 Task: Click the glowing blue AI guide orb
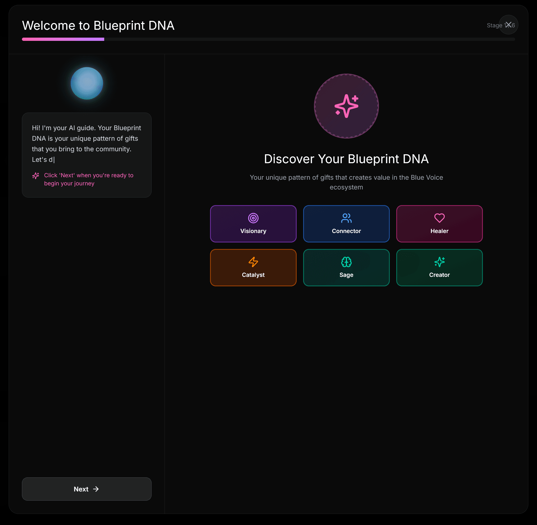pyautogui.click(x=87, y=83)
